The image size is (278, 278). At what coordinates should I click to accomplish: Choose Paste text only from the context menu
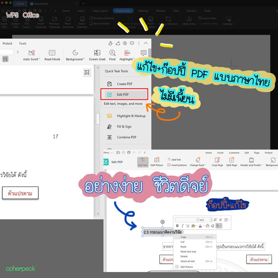(195, 251)
